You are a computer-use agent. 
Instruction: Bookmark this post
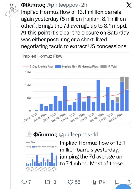click(117, 182)
